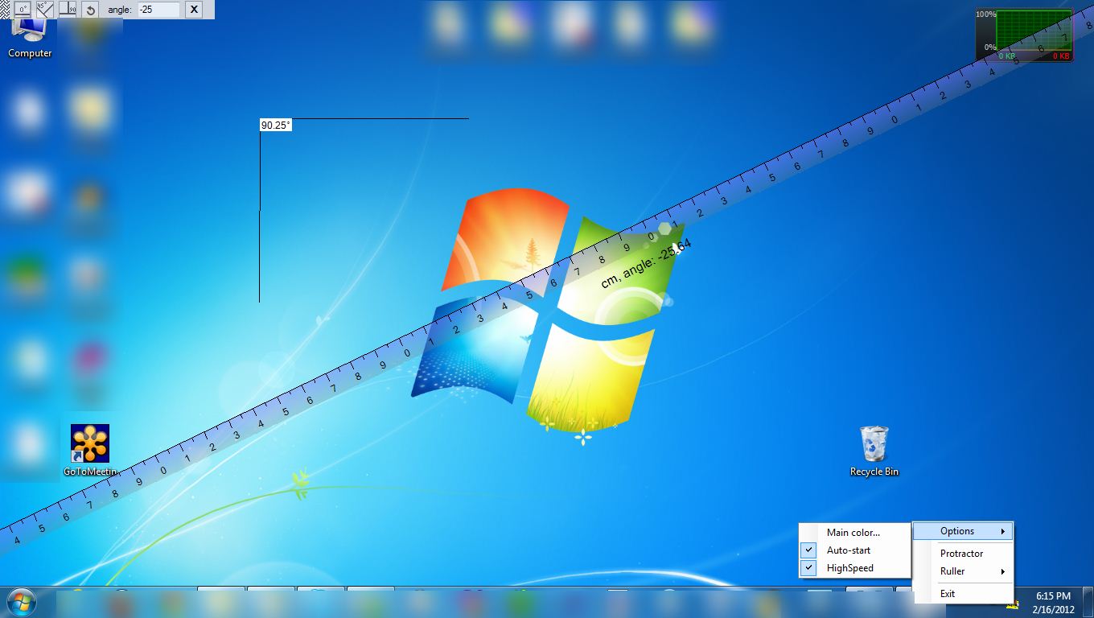The height and width of the screenshot is (618, 1094).
Task: Set ruler to 0° horizontal orientation
Action: click(x=23, y=10)
